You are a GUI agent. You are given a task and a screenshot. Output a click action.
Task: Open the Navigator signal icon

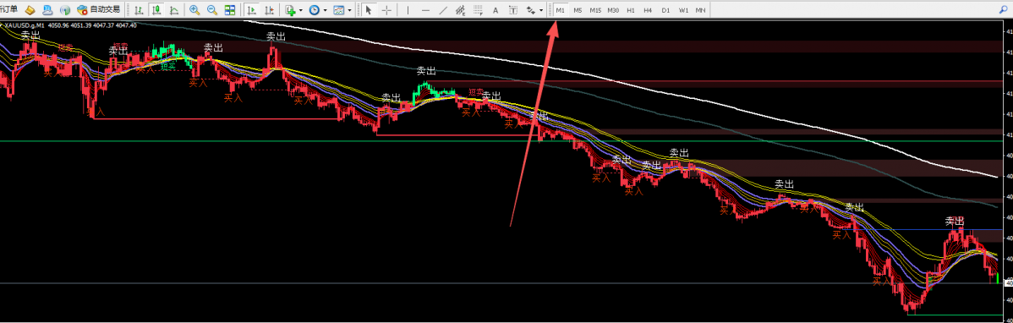coord(64,9)
